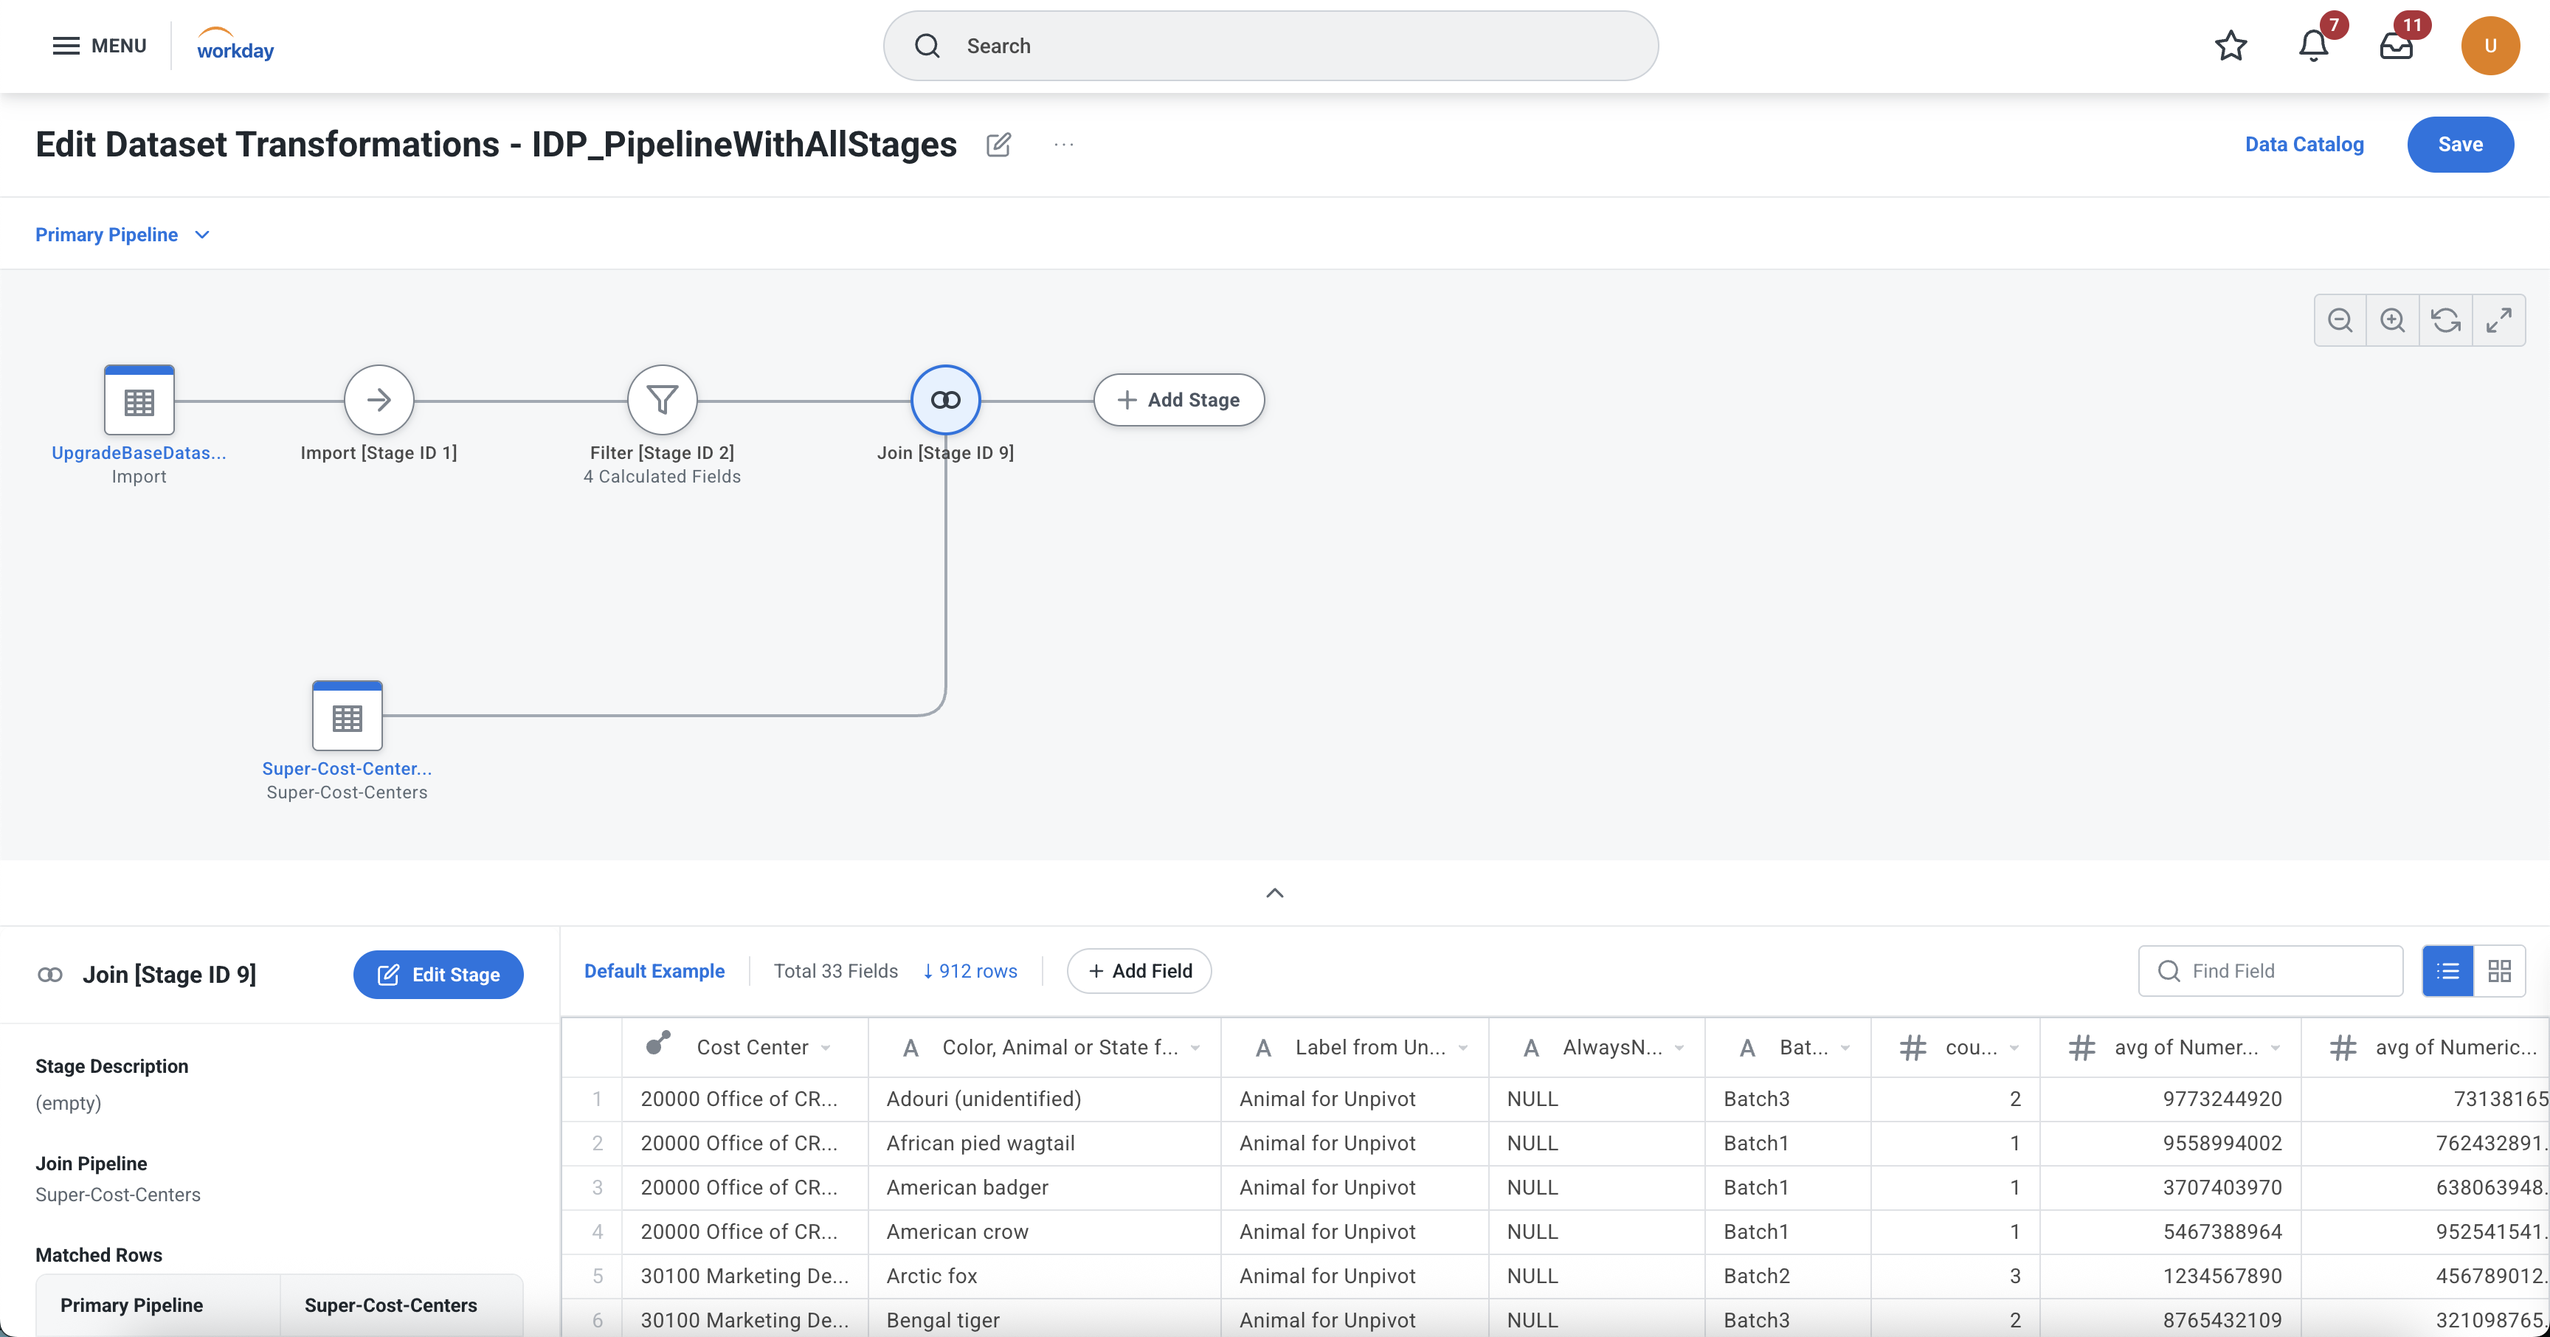
Task: Open Super-Cost-Center... dataset link
Action: (347, 769)
